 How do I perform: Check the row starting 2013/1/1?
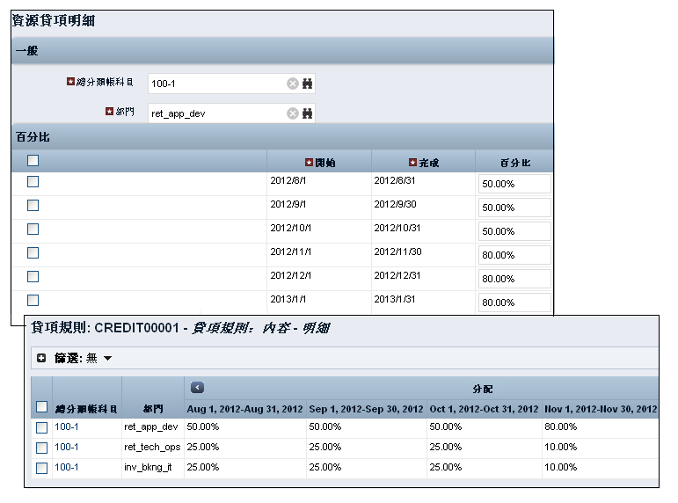pos(33,301)
